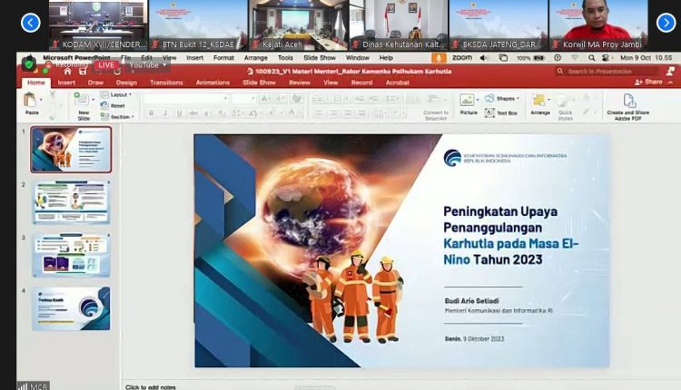Show next participants with right arrow

(x=666, y=23)
